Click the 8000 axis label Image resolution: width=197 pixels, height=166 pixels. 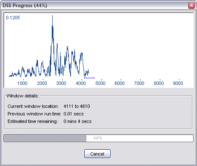(x=159, y=83)
